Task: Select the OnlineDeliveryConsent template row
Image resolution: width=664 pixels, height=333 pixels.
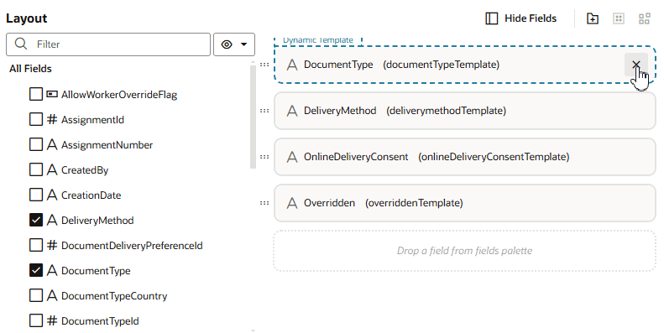Action: click(x=465, y=157)
